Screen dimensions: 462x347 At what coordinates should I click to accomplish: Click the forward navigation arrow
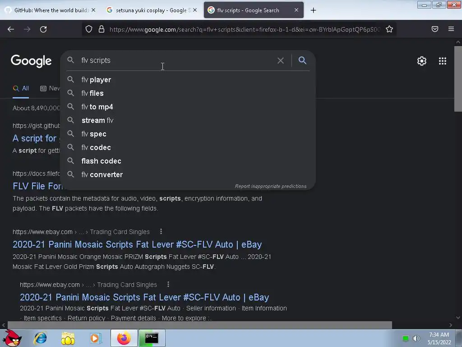coord(27,29)
